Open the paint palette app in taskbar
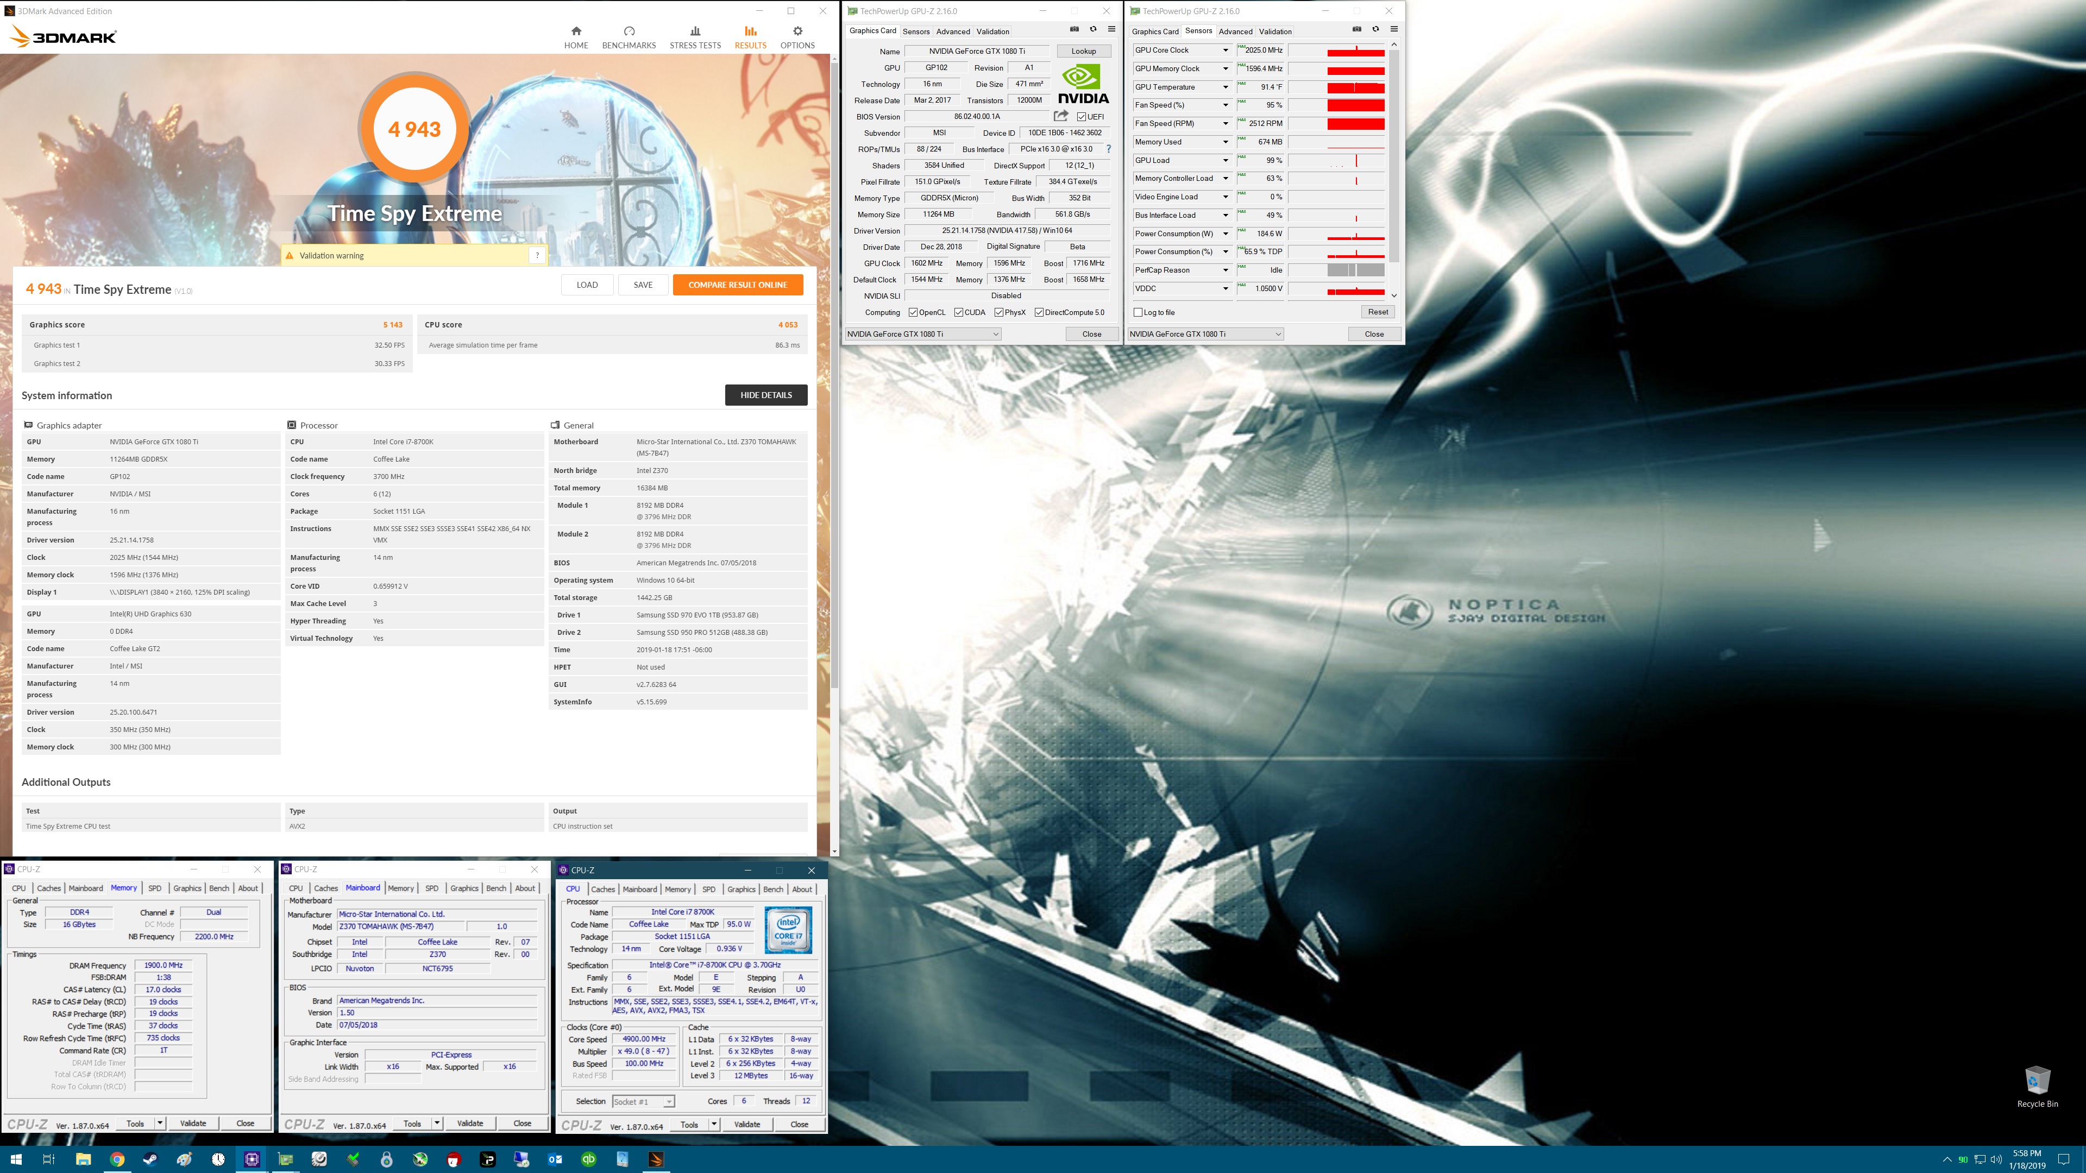This screenshot has width=2086, height=1173. click(185, 1159)
